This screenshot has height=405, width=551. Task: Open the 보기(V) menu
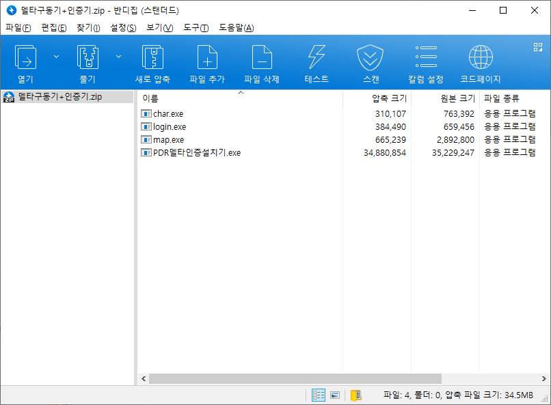point(159,28)
